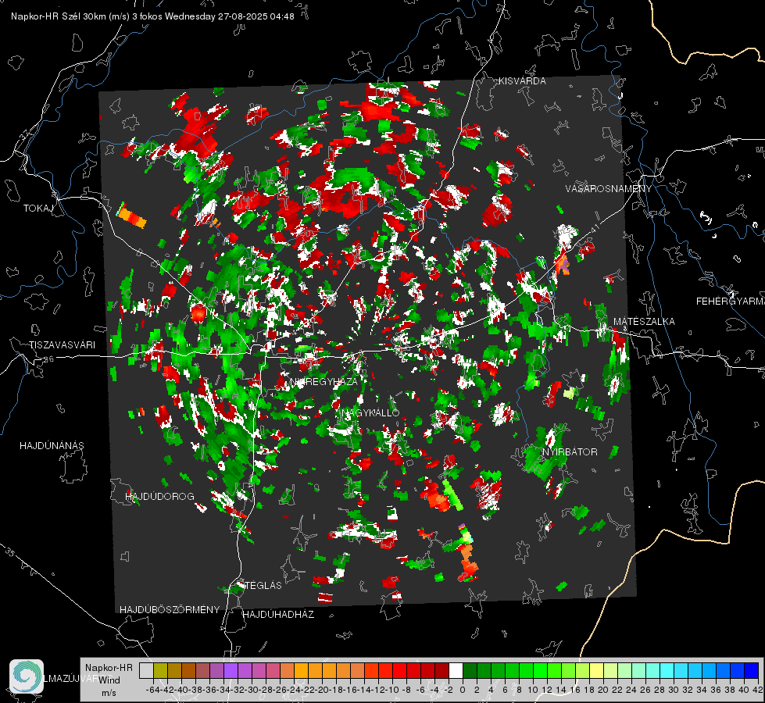This screenshot has width=765, height=703.
Task: Click the HAJDÚDOROG town label
Action: [159, 496]
